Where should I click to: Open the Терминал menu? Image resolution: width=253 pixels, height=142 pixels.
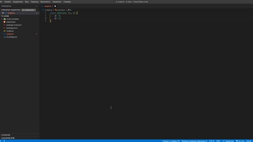click(57, 2)
